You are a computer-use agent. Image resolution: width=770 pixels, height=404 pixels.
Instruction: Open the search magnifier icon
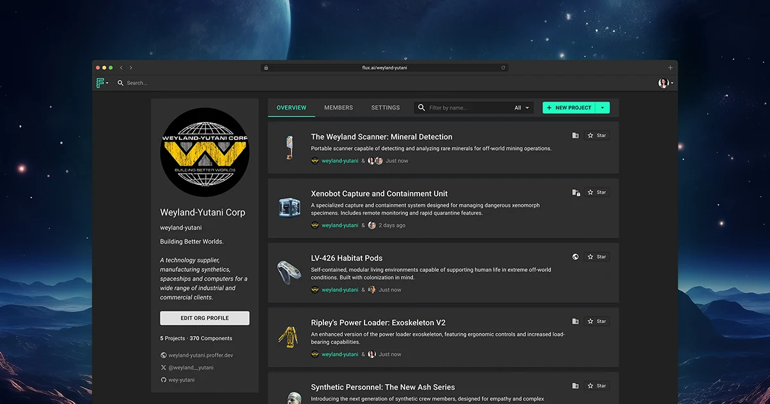tap(120, 83)
